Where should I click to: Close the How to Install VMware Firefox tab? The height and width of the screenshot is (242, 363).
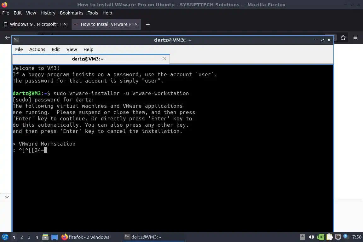(x=136, y=24)
